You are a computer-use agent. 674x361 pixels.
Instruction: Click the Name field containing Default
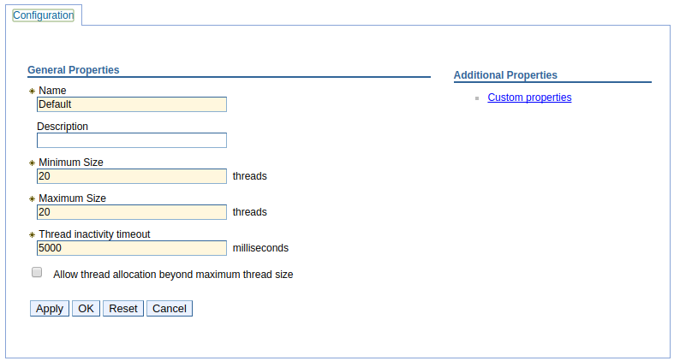coord(132,104)
